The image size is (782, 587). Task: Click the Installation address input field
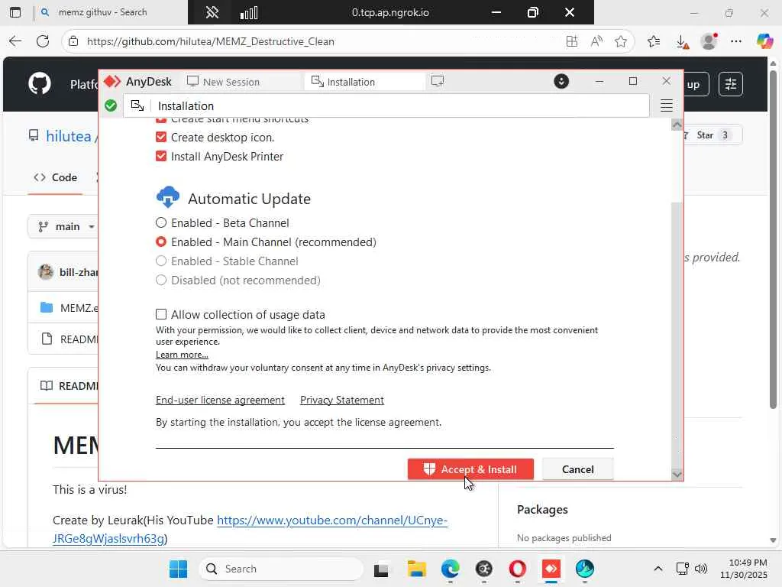click(386, 105)
